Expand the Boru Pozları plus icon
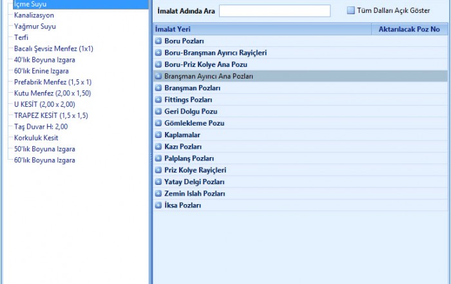Viewport: 451px width, 284px height. [158, 41]
